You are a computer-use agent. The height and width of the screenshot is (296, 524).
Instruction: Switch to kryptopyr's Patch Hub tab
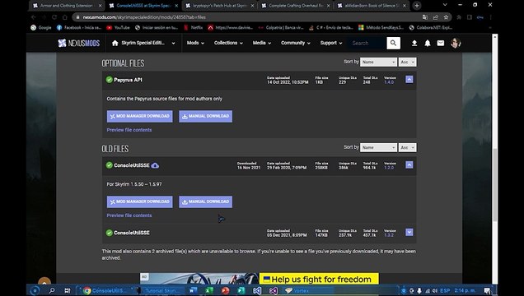click(x=220, y=5)
